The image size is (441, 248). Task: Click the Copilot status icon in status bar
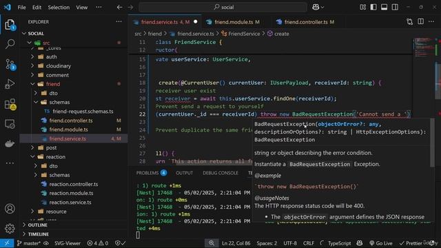[360, 243]
